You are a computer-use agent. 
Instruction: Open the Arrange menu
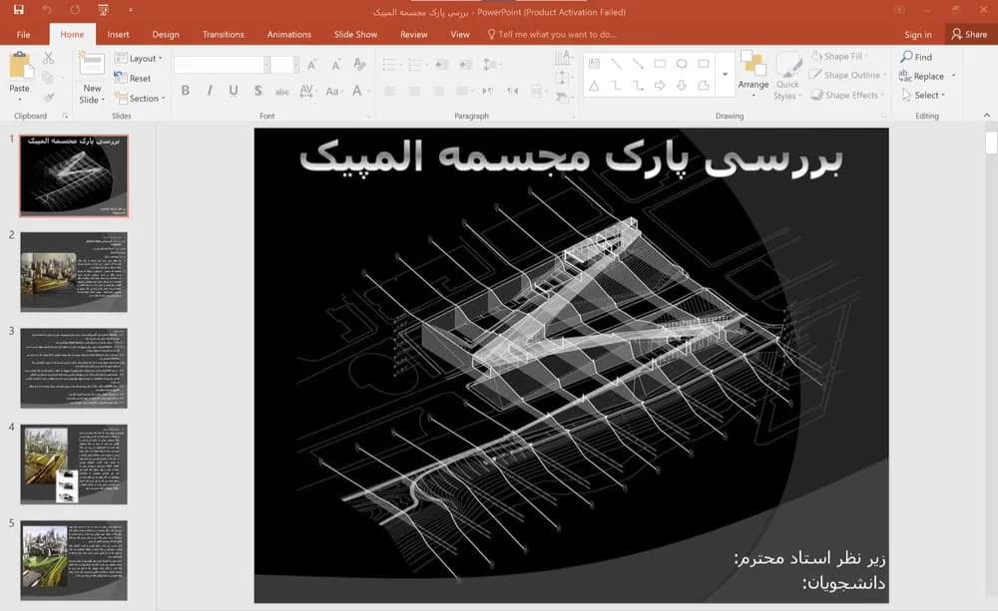click(x=753, y=75)
